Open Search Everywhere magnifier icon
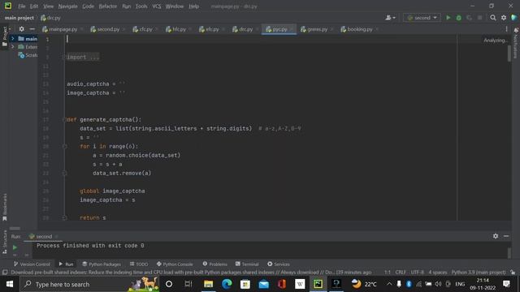 pos(493,18)
